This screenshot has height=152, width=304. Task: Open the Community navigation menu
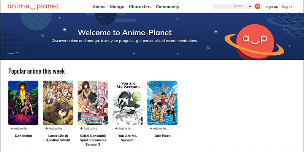(x=168, y=6)
